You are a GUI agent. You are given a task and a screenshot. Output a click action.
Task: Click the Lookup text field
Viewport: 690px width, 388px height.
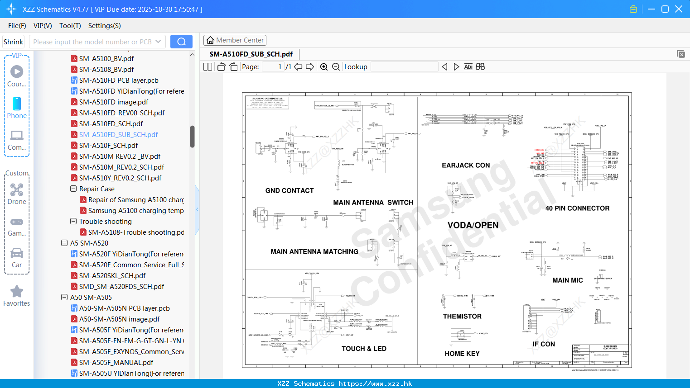[405, 66]
